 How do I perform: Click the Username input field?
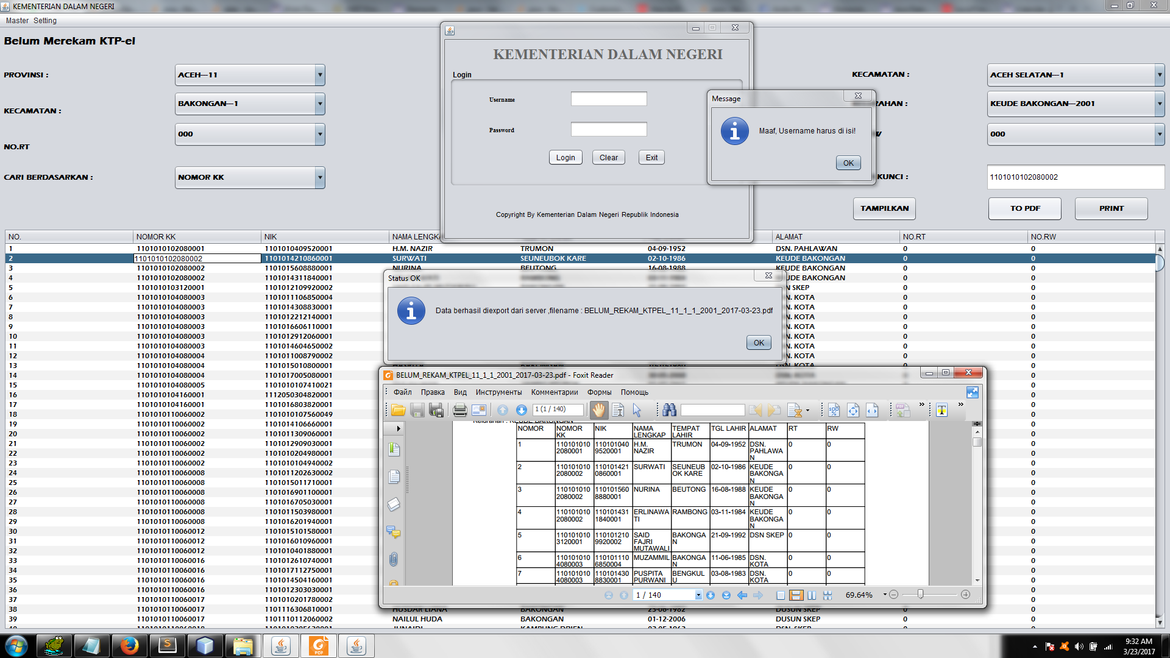608,99
